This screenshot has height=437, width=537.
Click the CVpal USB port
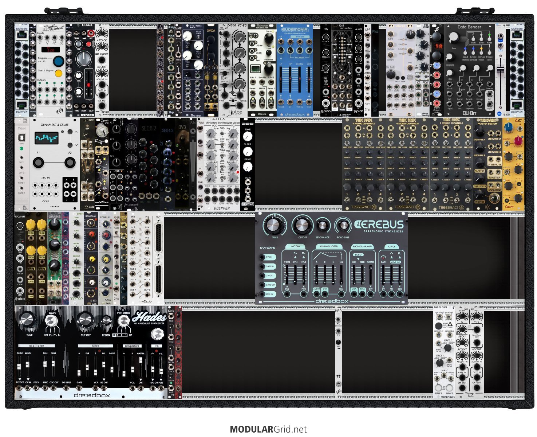22,137
